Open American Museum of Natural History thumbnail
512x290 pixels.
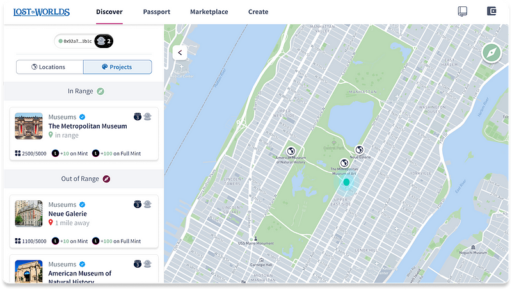(29, 271)
